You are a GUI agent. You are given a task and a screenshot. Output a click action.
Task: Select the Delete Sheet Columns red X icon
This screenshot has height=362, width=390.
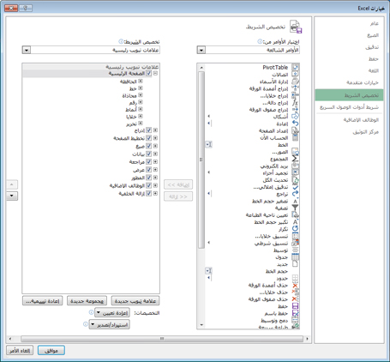coord(295,285)
